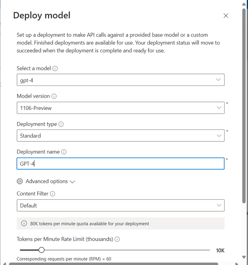The width and height of the screenshot is (248, 265).
Task: Click the Model version info icon
Action: click(54, 96)
